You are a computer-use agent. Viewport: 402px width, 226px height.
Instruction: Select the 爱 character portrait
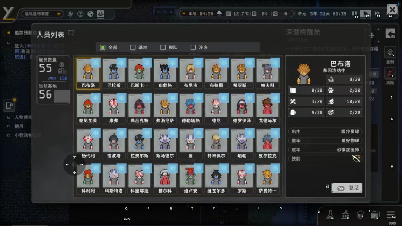(x=191, y=144)
